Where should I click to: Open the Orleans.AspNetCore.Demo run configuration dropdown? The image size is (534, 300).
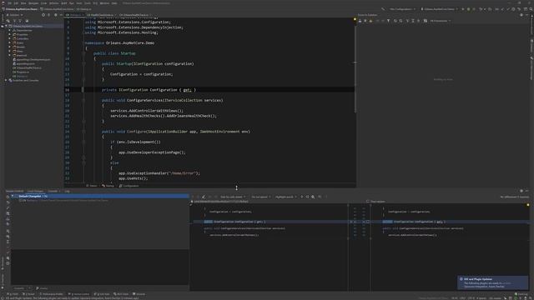tap(439, 9)
